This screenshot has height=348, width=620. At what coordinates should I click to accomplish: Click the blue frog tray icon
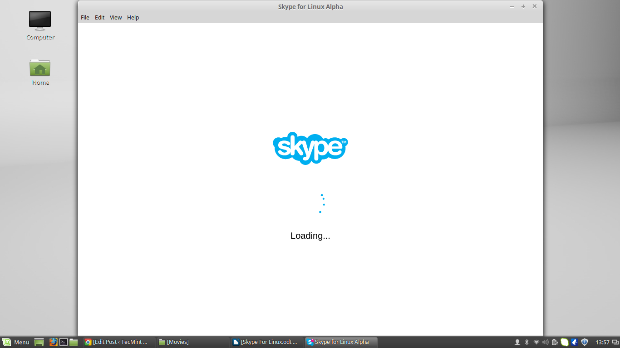click(x=574, y=342)
